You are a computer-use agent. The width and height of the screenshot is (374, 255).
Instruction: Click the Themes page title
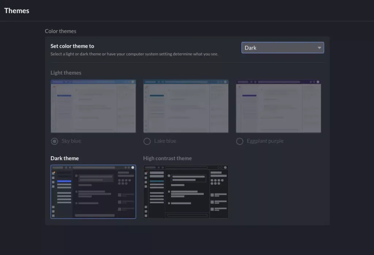(17, 11)
